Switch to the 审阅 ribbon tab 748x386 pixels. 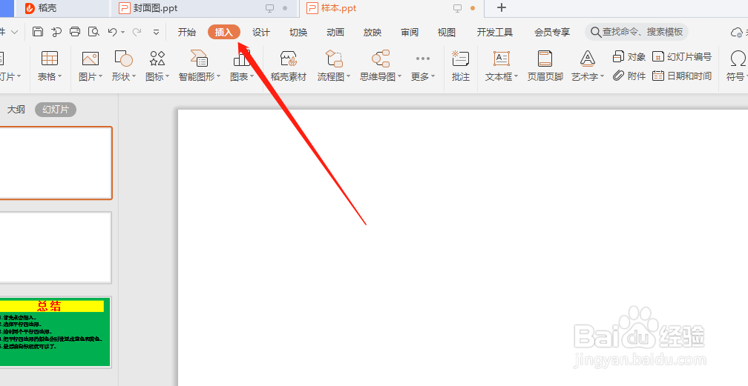[x=410, y=33]
